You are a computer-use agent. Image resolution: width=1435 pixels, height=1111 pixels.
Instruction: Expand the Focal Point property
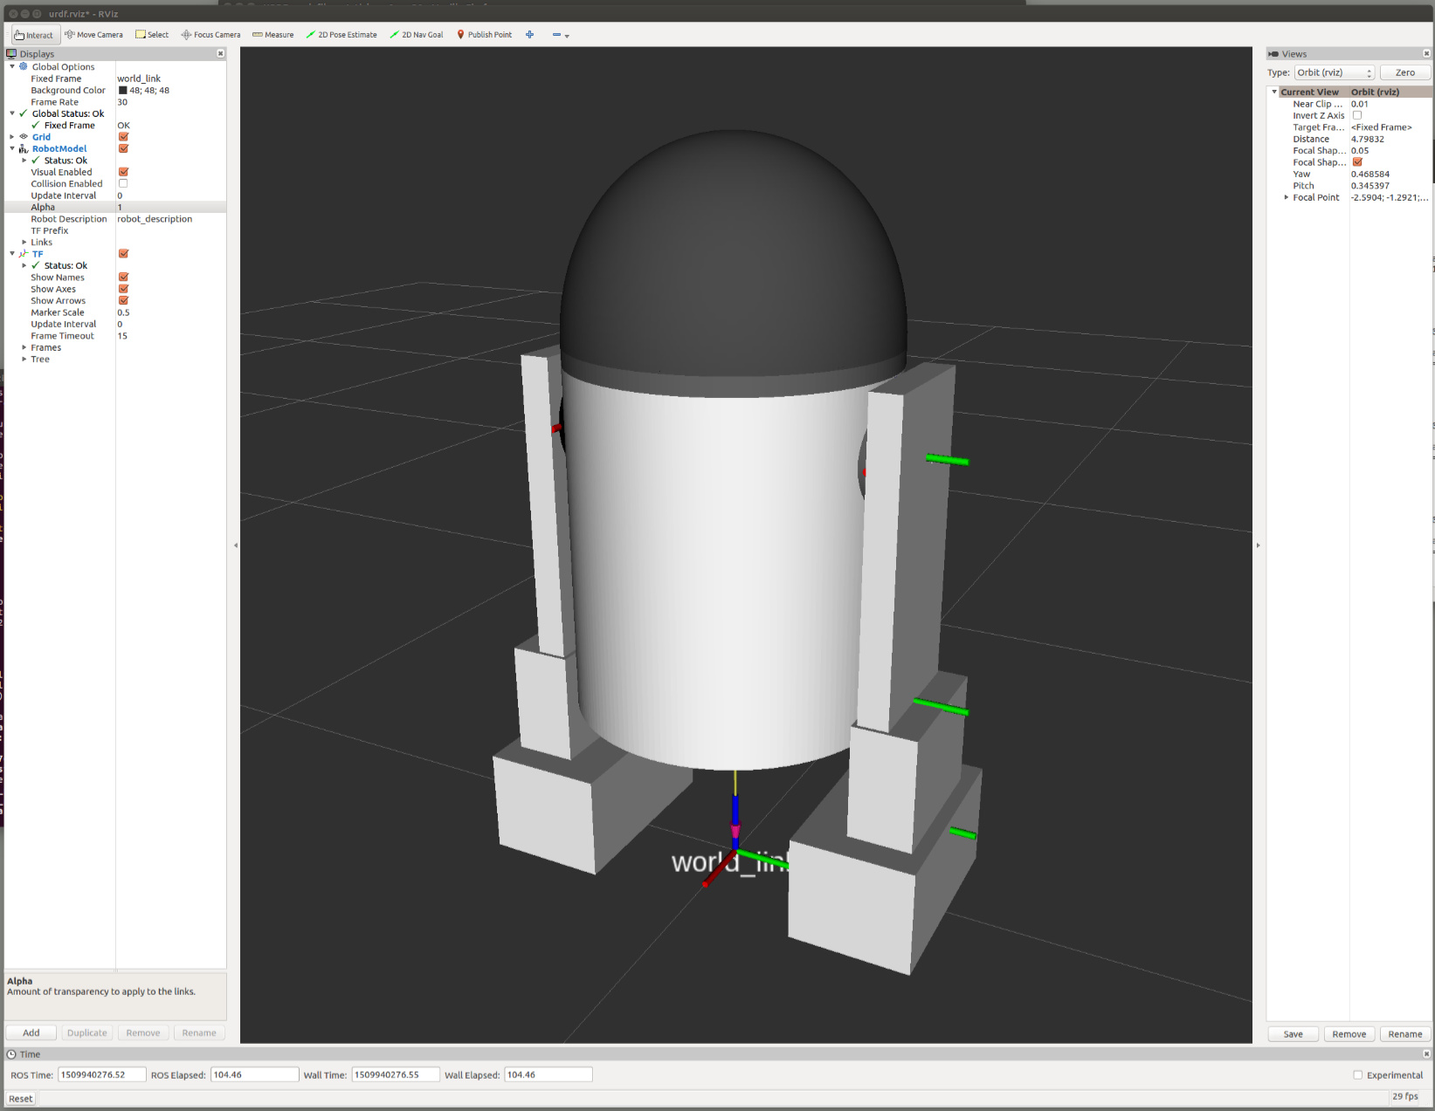[1286, 197]
